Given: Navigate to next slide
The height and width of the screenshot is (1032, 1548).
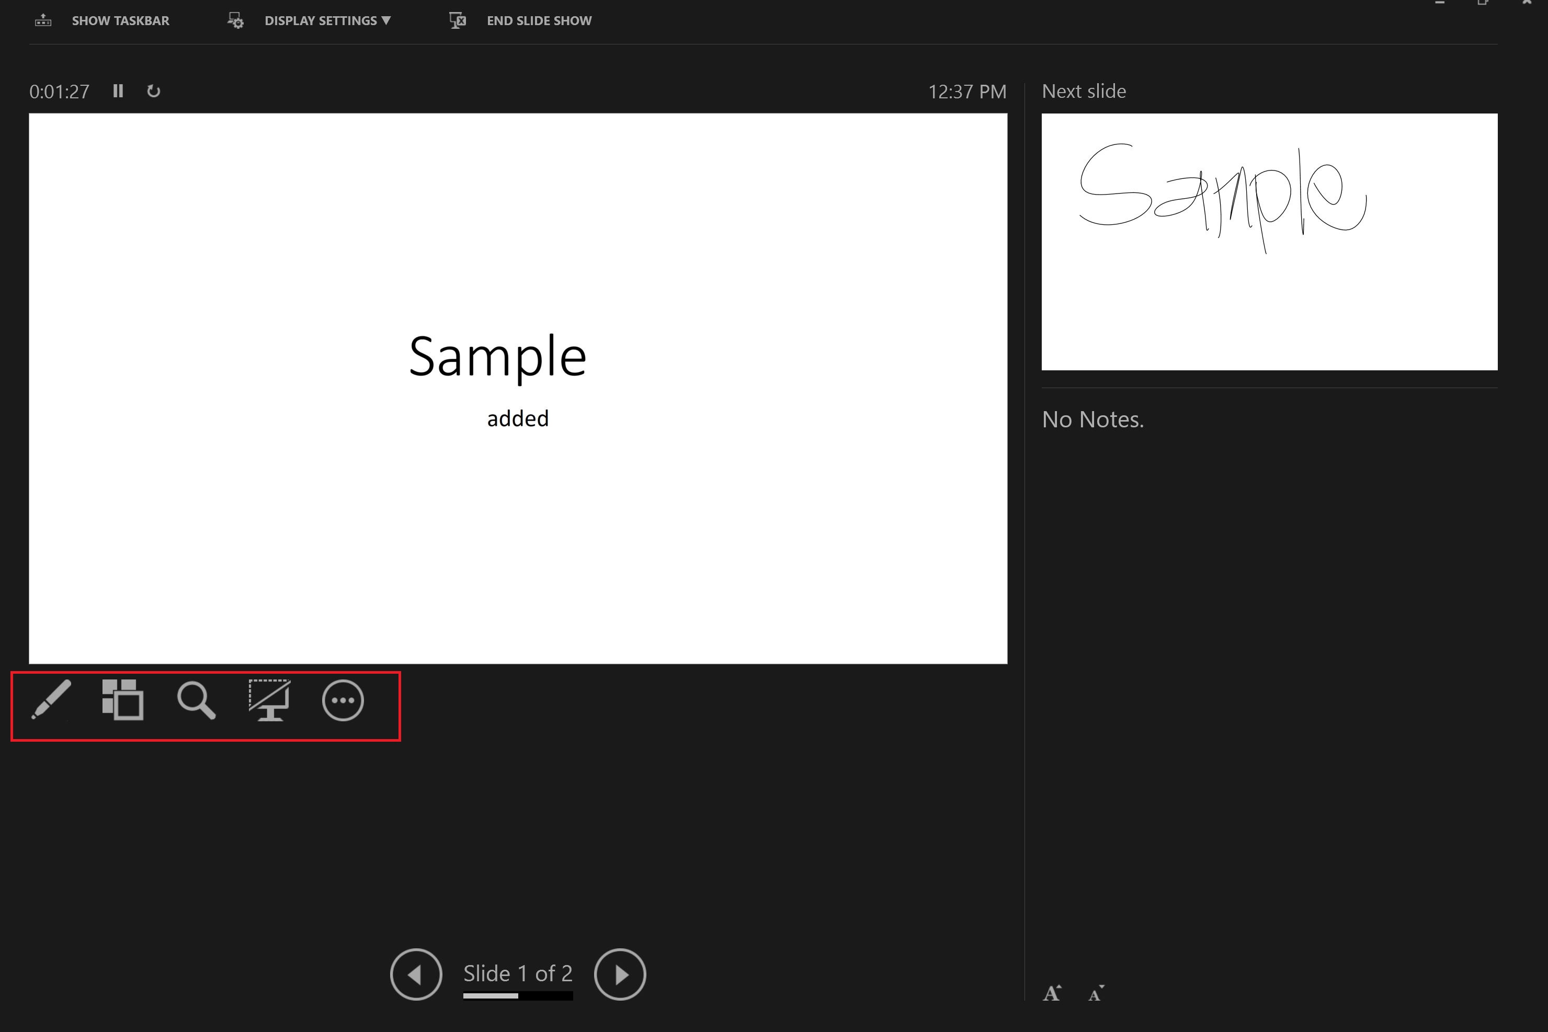Looking at the screenshot, I should [x=620, y=974].
